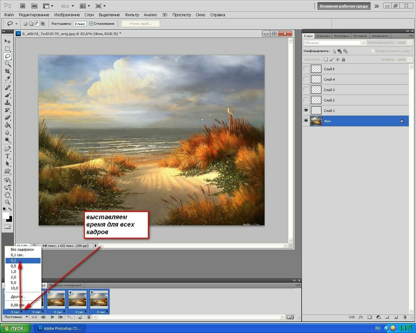The image size is (416, 333).
Task: Select the Custom Shape tool
Action: point(8,171)
